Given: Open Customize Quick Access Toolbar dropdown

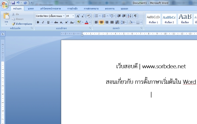Looking at the screenshot, I should click(x=32, y=3).
